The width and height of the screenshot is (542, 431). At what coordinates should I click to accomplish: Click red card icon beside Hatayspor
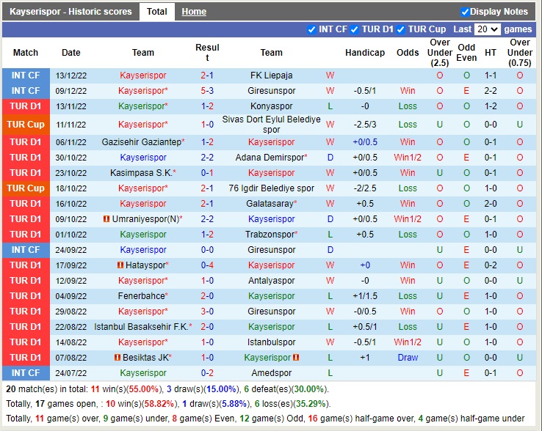click(121, 265)
